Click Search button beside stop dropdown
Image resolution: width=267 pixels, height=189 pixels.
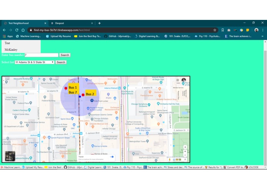click(x=61, y=62)
